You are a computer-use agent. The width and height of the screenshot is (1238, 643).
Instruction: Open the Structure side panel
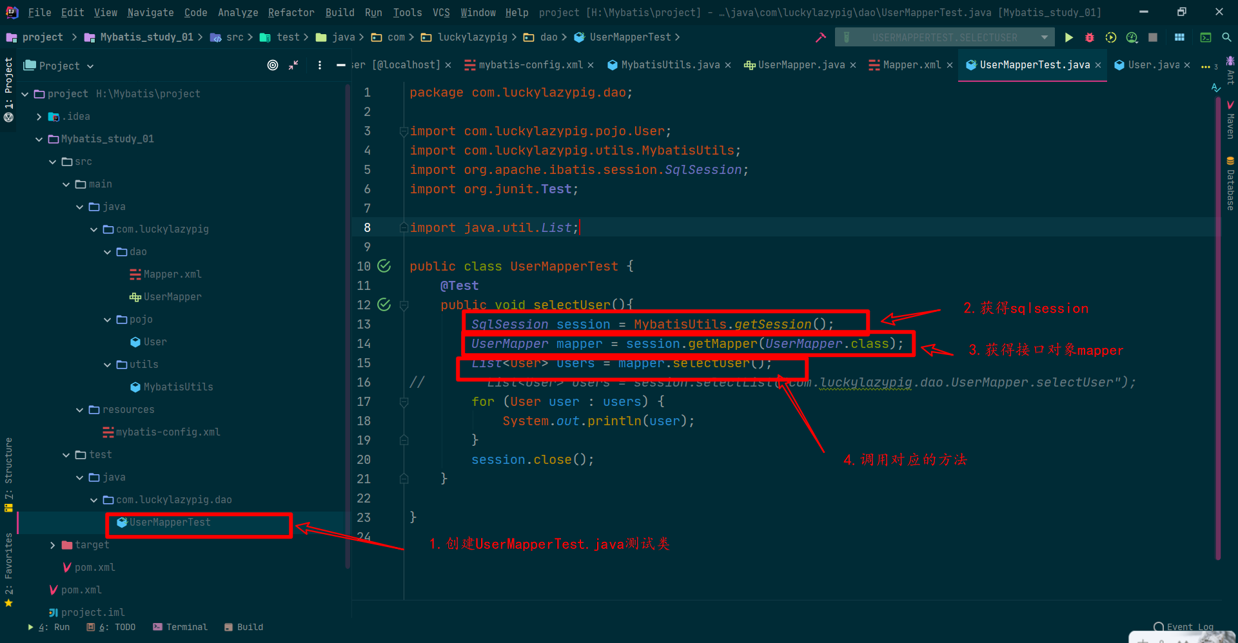point(8,474)
